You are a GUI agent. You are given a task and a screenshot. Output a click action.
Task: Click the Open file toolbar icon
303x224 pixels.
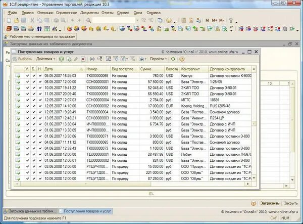(16, 20)
